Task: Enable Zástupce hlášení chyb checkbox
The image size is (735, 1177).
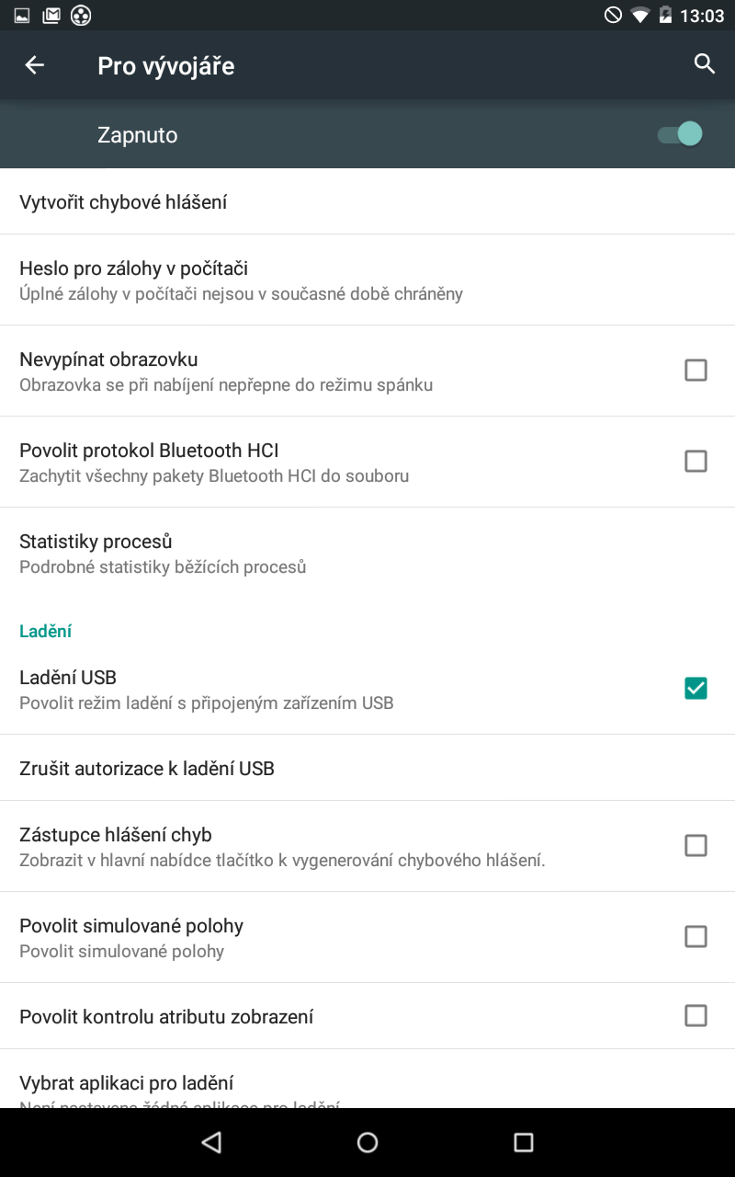Action: coord(695,845)
